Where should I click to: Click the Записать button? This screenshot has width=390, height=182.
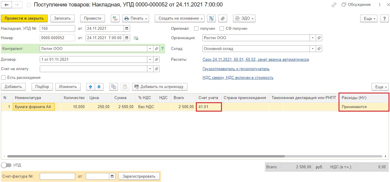[62, 18]
